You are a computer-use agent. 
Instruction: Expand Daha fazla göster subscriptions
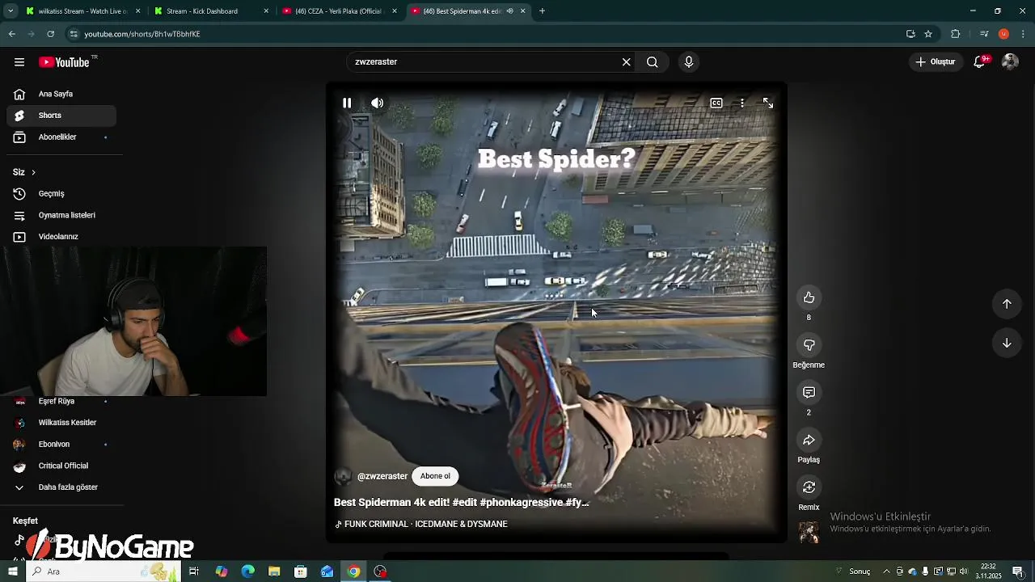61,487
